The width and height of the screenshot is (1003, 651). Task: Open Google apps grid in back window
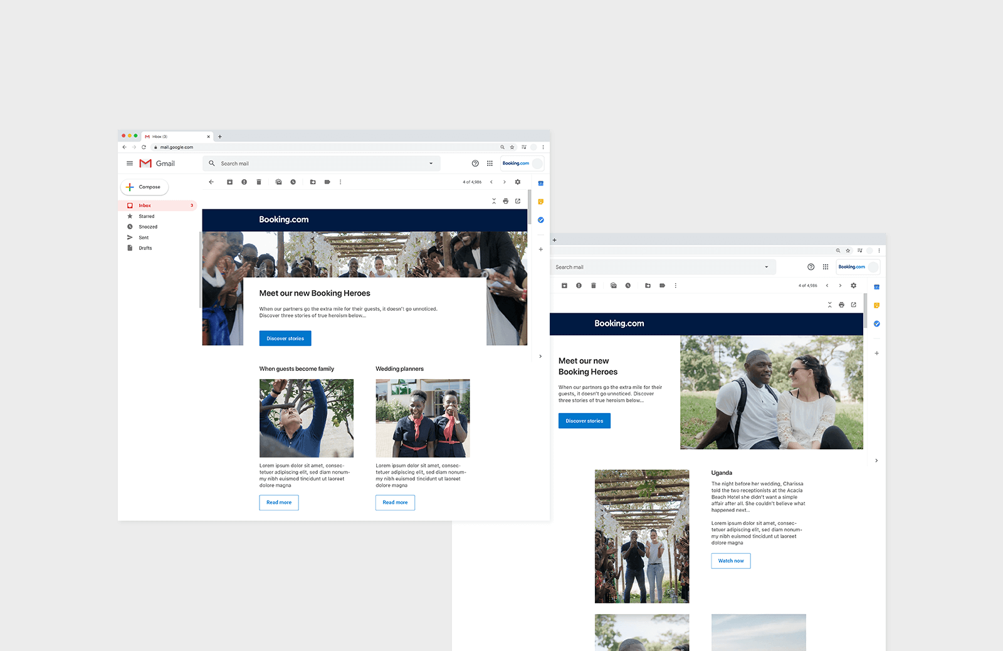click(x=826, y=267)
